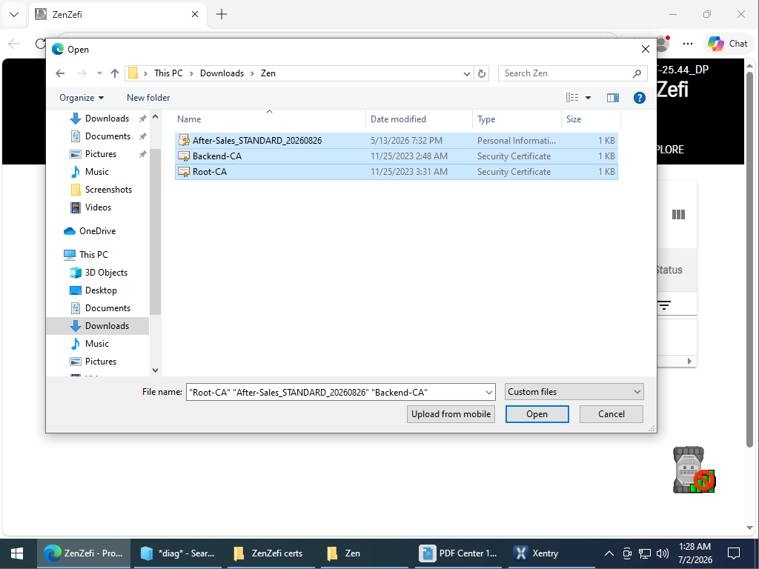
Task: Select OneDrive in the navigation pane
Action: [97, 231]
